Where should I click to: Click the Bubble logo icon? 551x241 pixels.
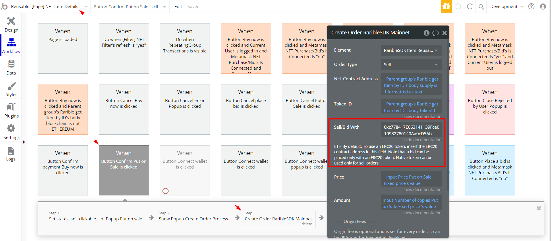(x=4, y=6)
